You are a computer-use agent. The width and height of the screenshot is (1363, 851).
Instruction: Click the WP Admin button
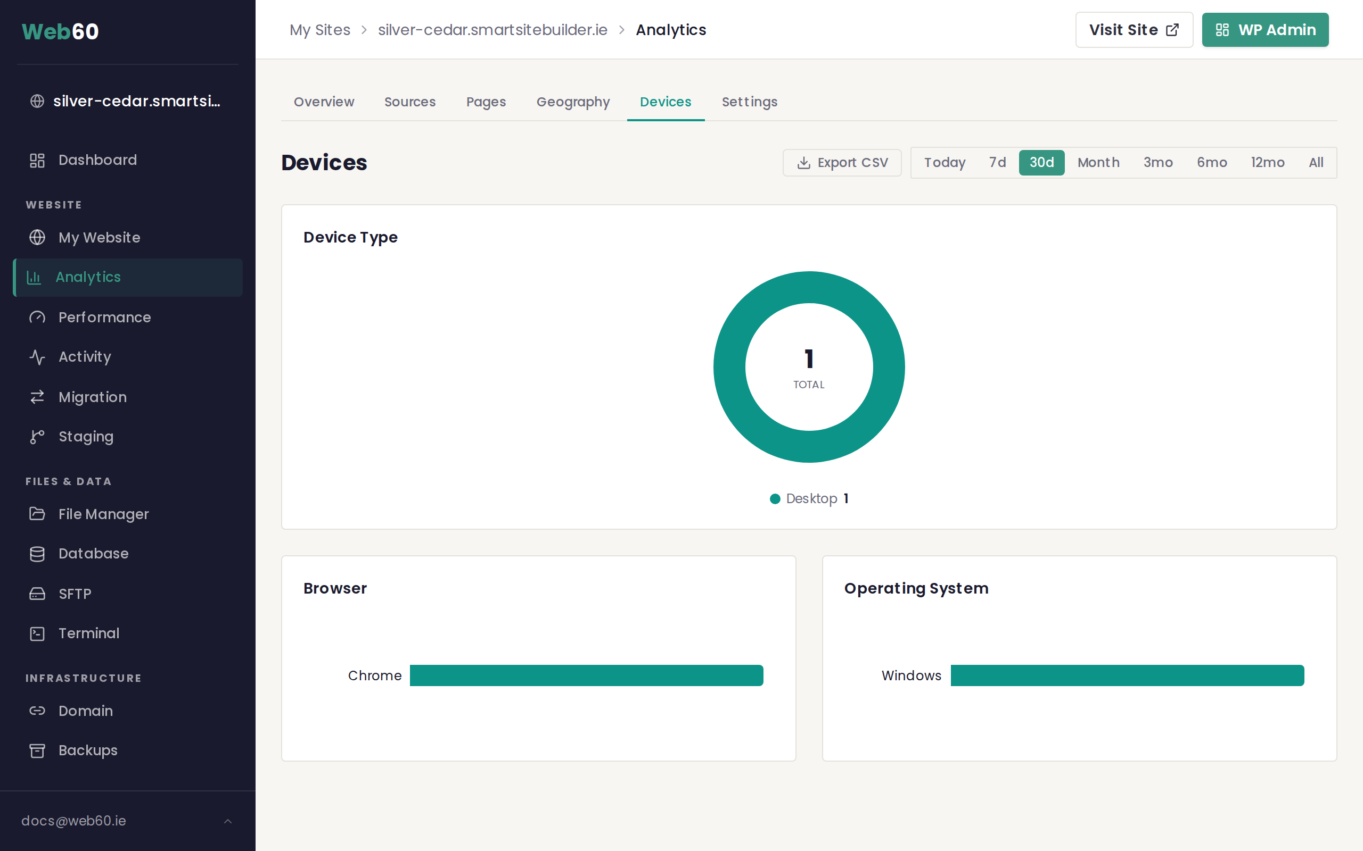(x=1265, y=30)
